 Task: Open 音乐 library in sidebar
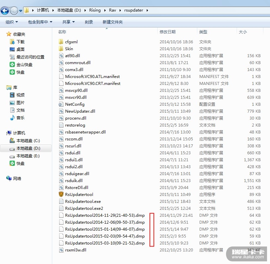17,118
